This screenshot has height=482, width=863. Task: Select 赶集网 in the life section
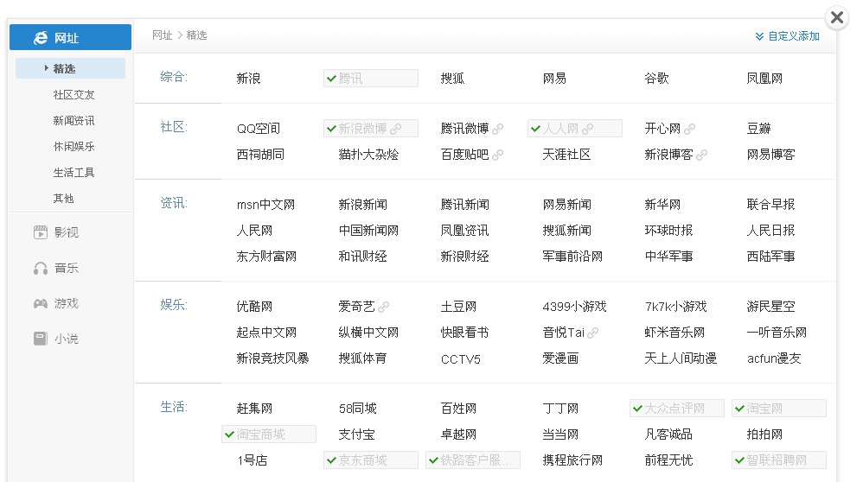click(254, 409)
